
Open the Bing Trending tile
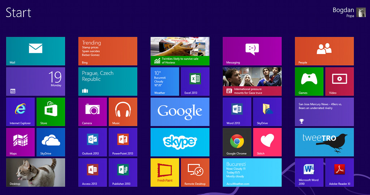coord(108,51)
